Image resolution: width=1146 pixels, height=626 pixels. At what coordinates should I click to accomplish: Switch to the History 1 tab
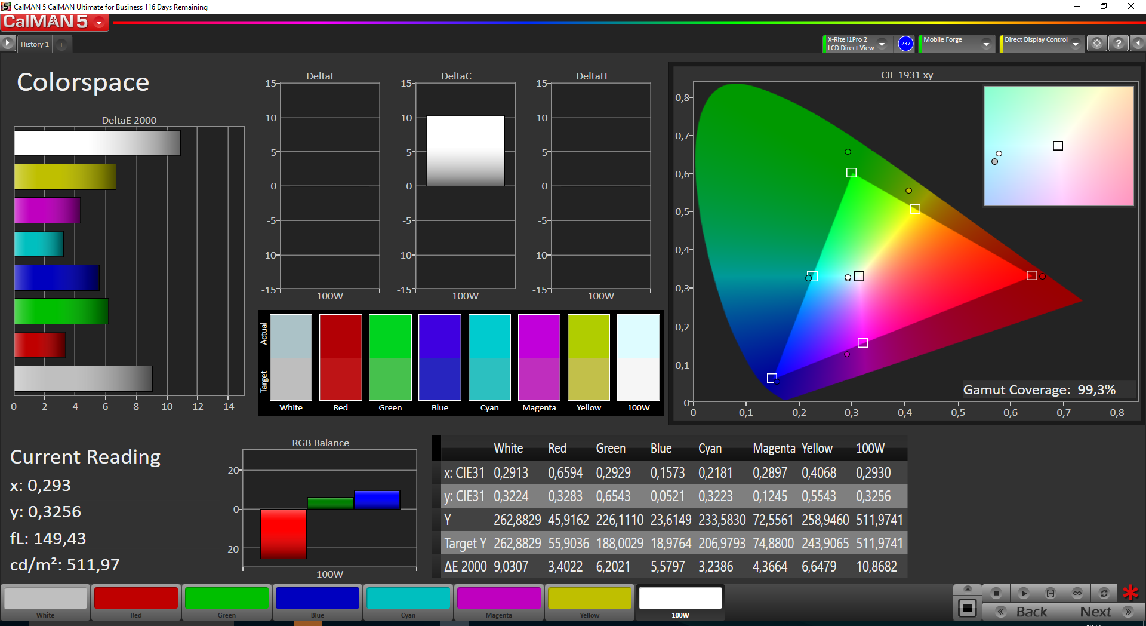[x=35, y=44]
